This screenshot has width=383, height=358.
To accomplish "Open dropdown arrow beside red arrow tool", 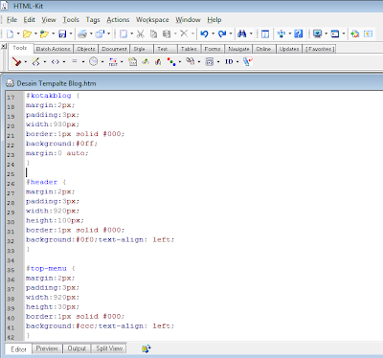I will click(x=26, y=62).
